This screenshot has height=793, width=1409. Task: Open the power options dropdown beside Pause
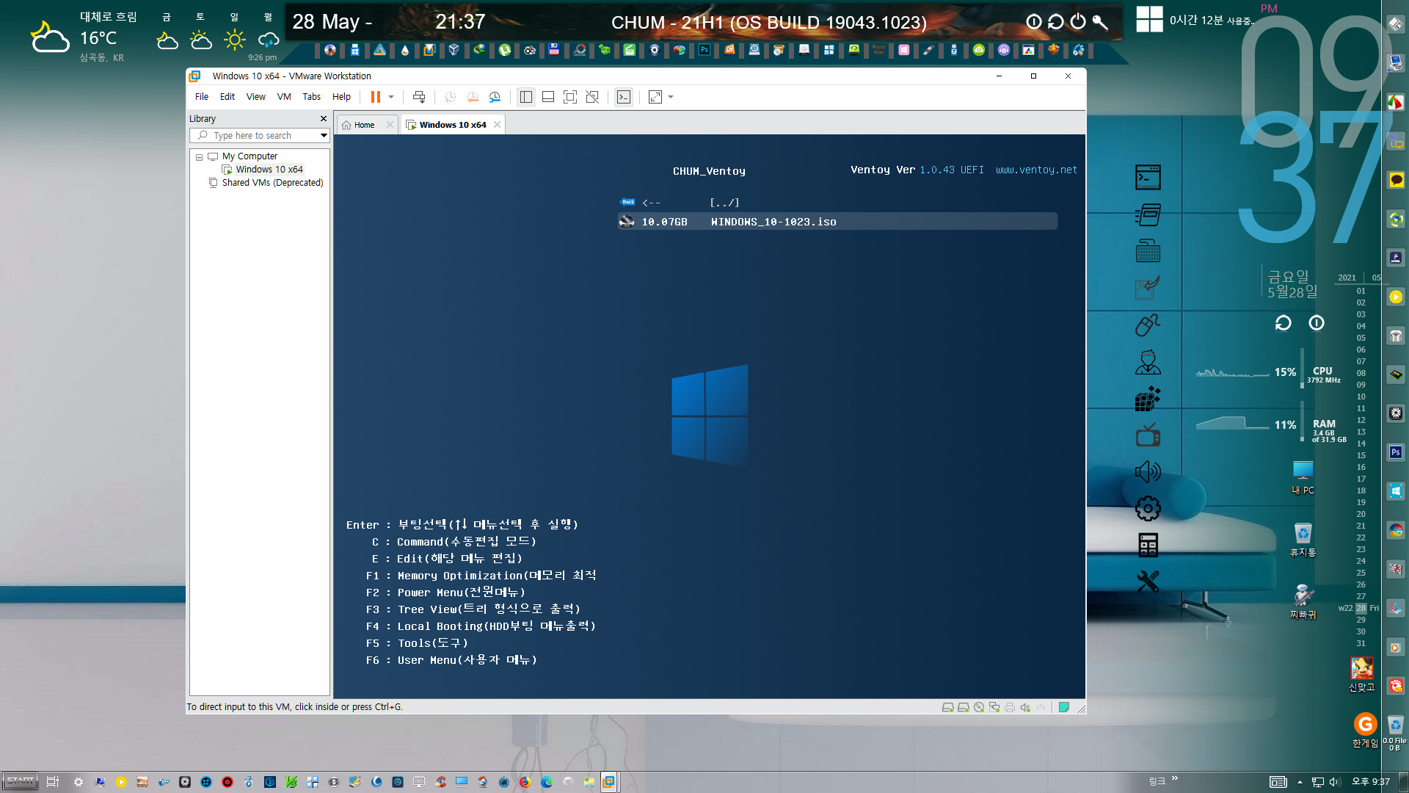pos(391,97)
